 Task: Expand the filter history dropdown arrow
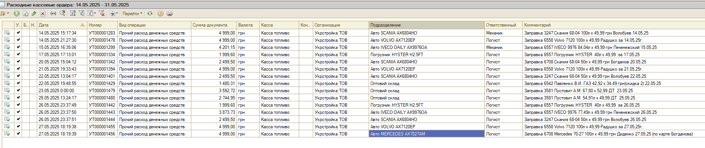(95, 14)
